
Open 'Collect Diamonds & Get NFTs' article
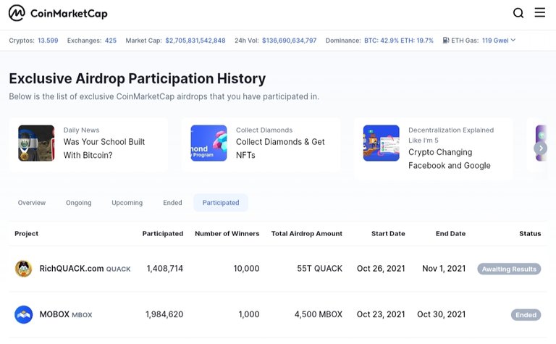280,148
